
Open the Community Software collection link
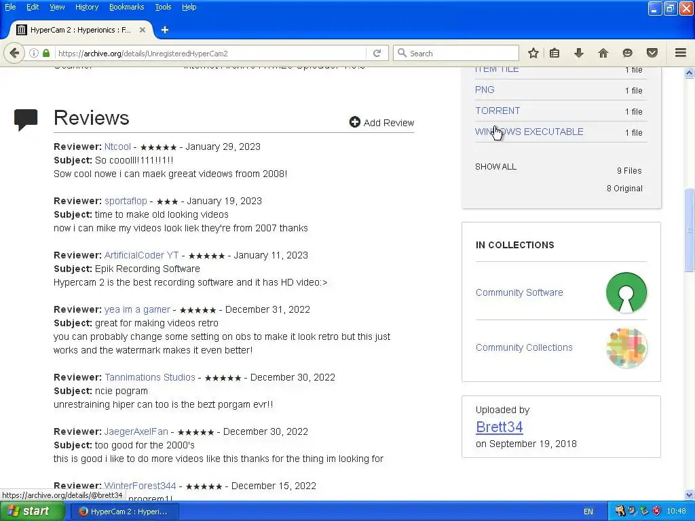pyautogui.click(x=519, y=292)
